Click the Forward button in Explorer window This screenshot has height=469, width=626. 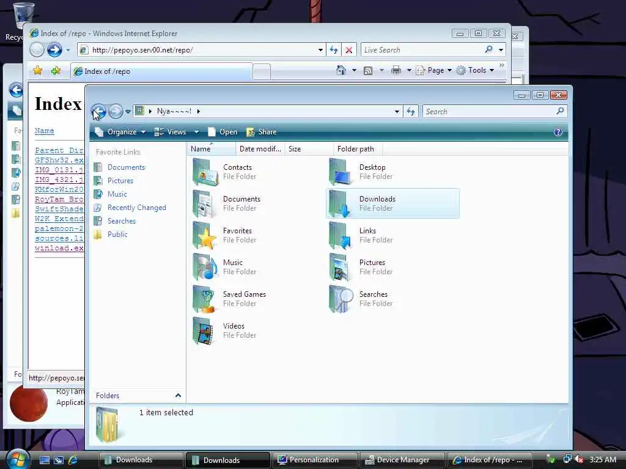pos(116,111)
